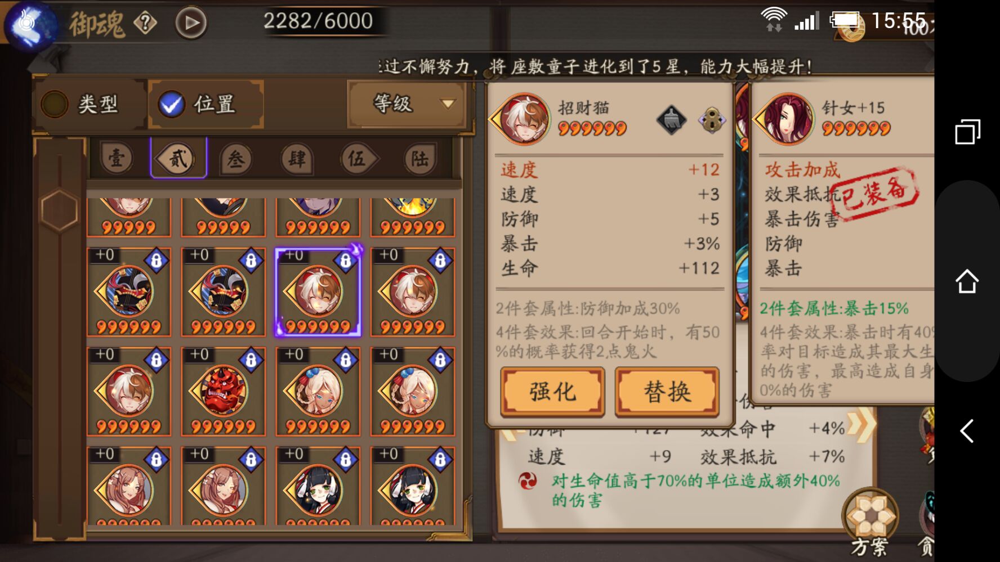Tap the trash icon in the 招财猫 detail panel
Screen dimensions: 1000x562
click(x=671, y=120)
